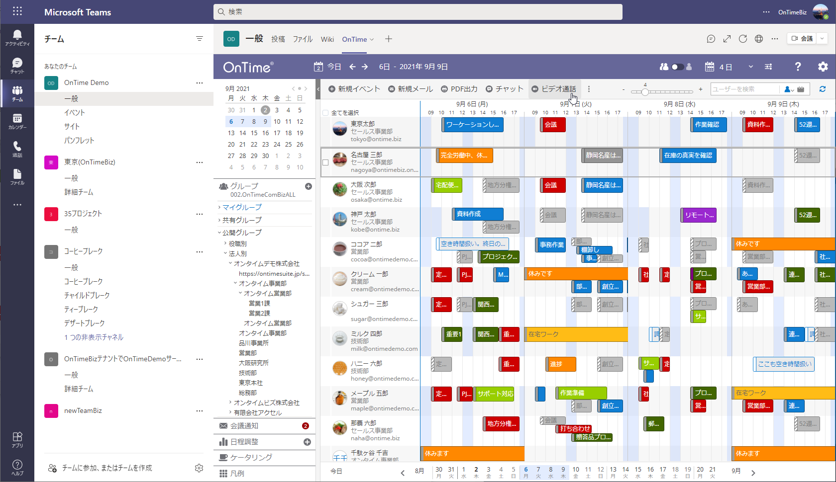Collapse 法人別 tree node
Viewport: 836px width, 482px height.
(225, 253)
